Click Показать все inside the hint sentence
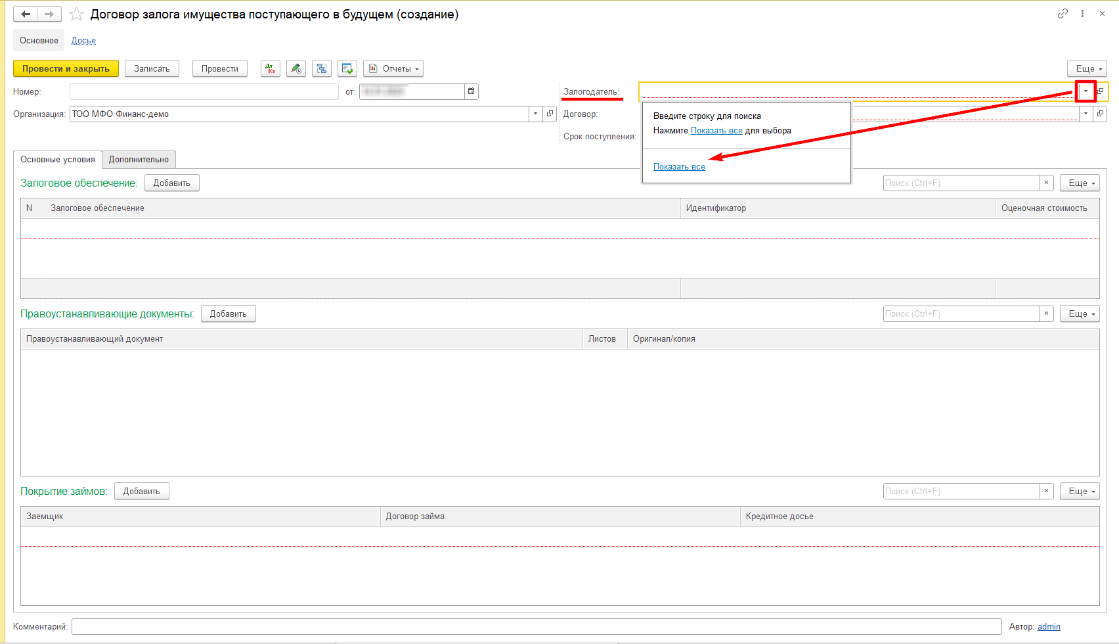Viewport: 1119px width, 644px height. click(x=716, y=131)
